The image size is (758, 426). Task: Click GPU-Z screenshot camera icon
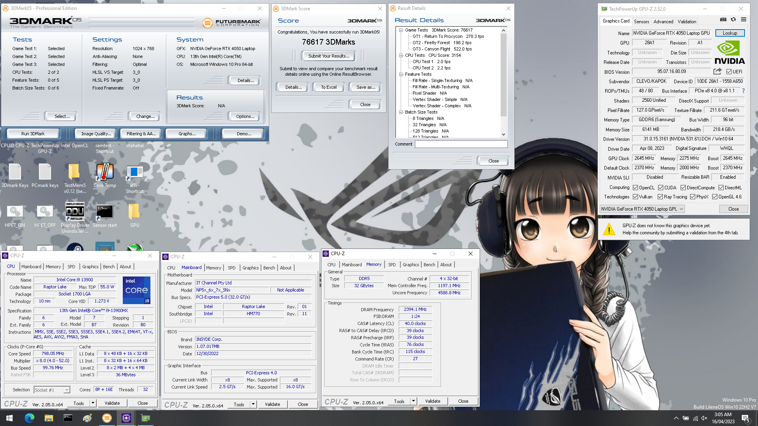pyautogui.click(x=723, y=20)
